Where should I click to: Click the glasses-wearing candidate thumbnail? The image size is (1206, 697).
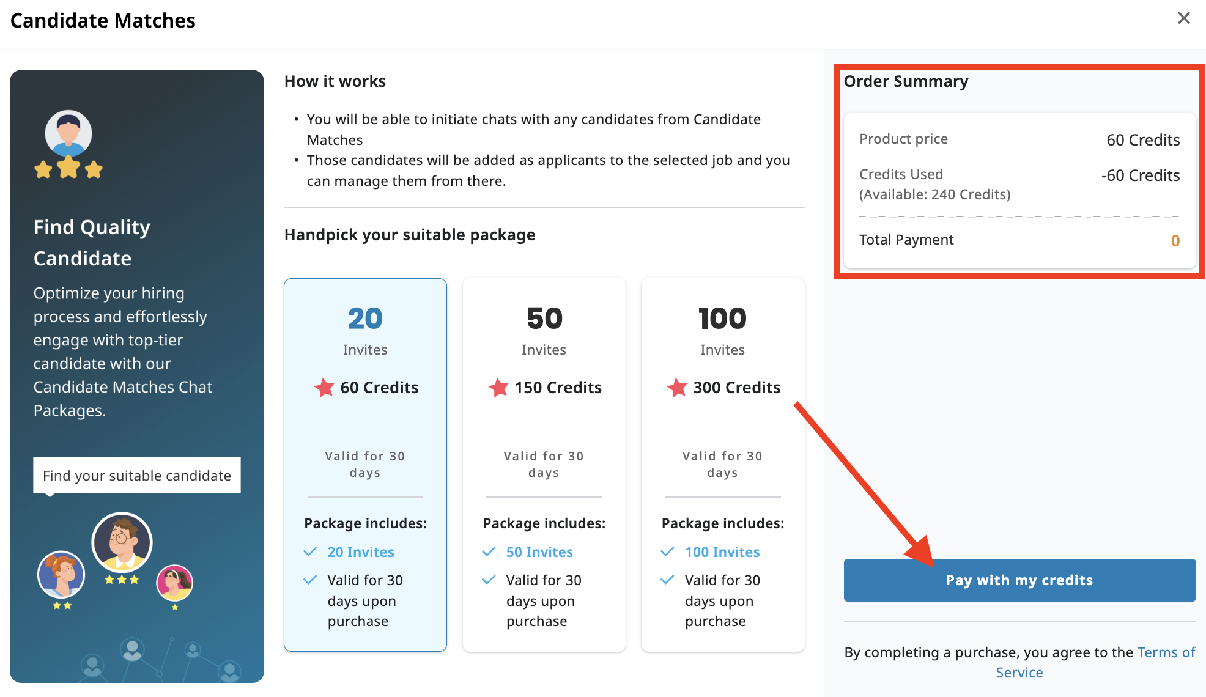tap(122, 542)
